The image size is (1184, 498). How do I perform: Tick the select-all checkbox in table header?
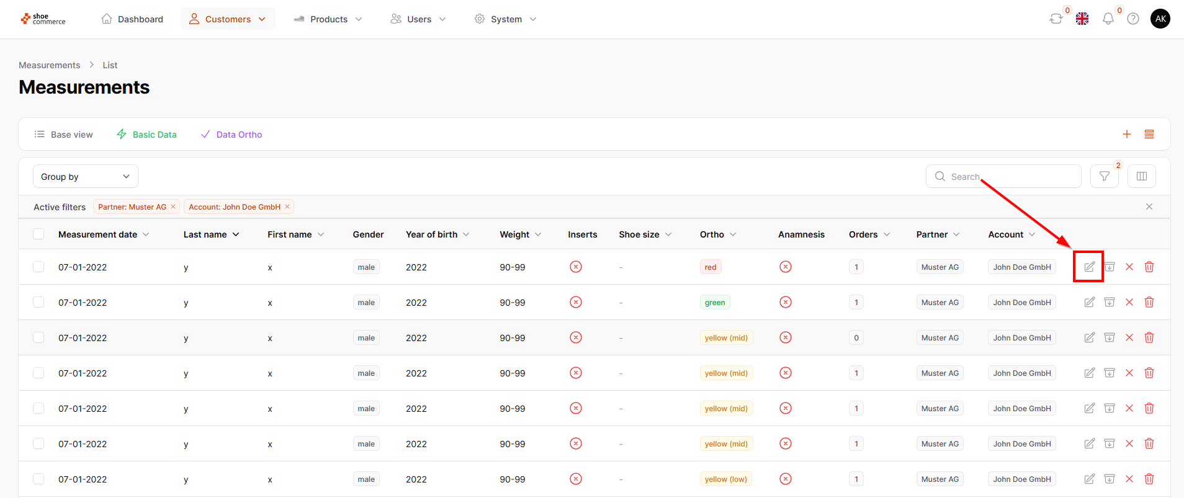(38, 234)
